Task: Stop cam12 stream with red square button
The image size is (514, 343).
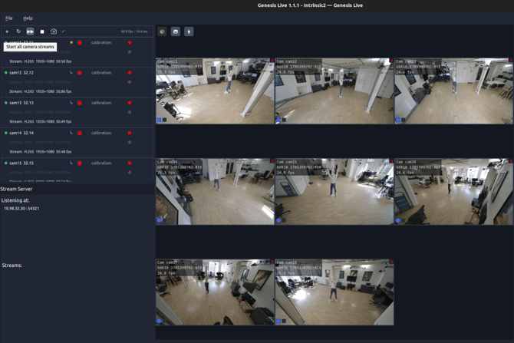Action: pyautogui.click(x=79, y=73)
